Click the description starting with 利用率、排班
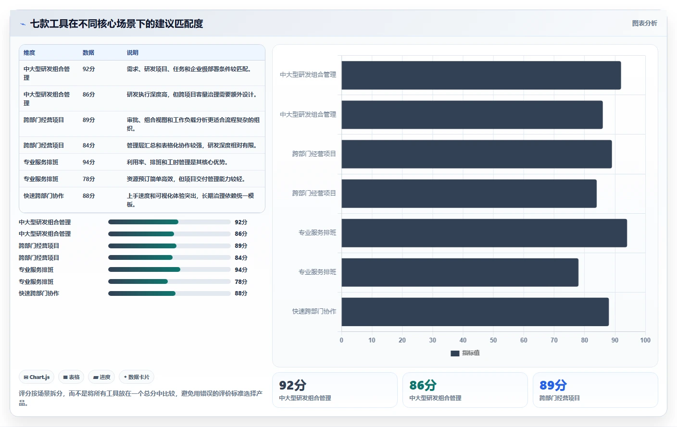The image size is (677, 427). (x=177, y=162)
